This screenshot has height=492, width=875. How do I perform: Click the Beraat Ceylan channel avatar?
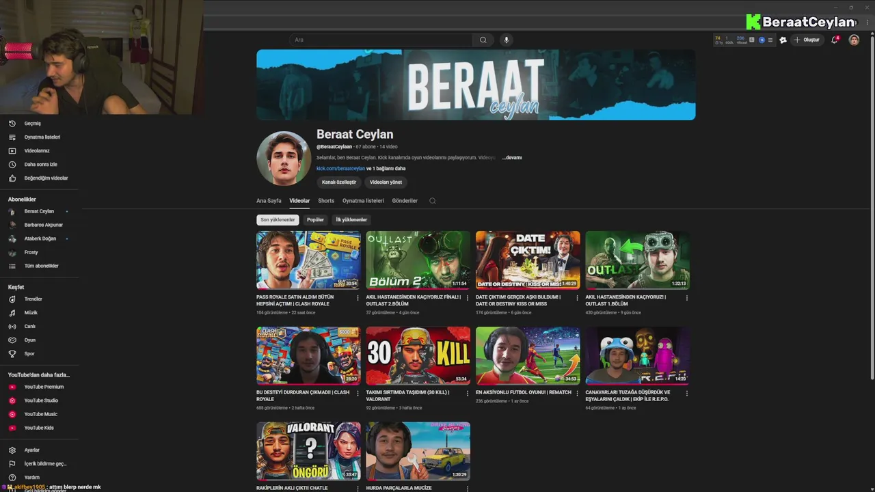(x=284, y=159)
